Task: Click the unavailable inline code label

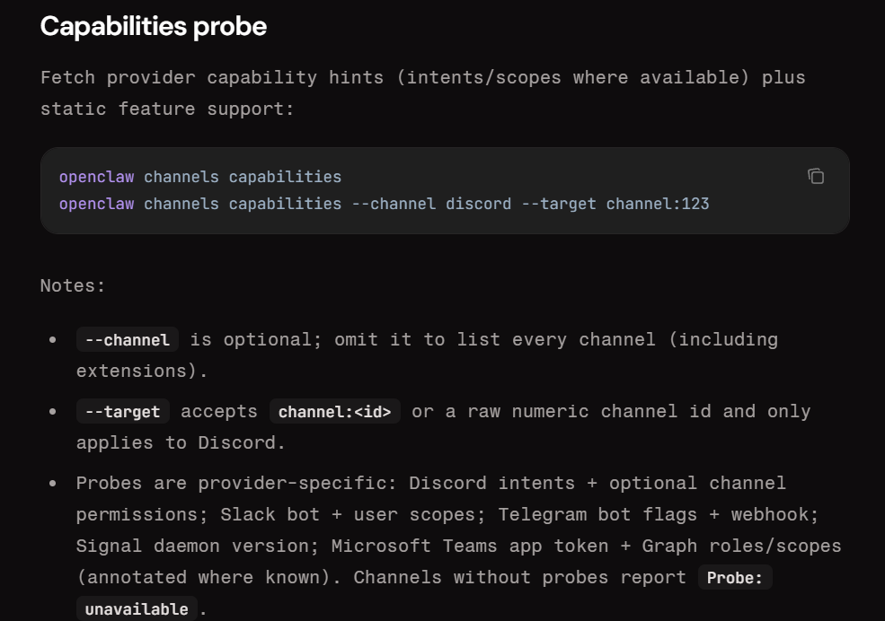Action: pyautogui.click(x=137, y=608)
